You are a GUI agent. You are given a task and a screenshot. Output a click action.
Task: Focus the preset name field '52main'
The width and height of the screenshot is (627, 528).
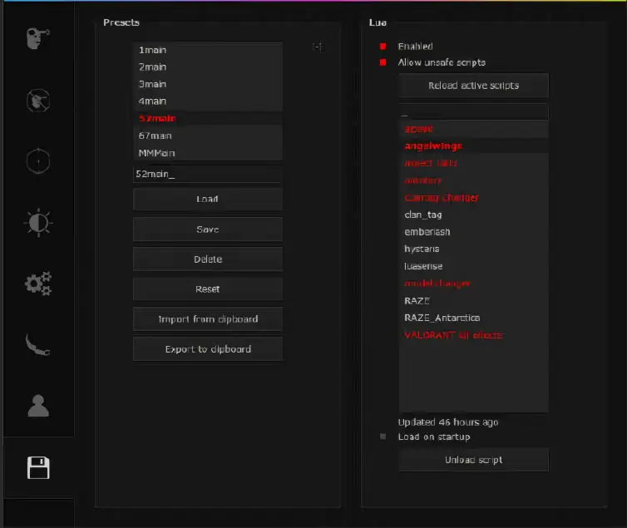tap(208, 174)
